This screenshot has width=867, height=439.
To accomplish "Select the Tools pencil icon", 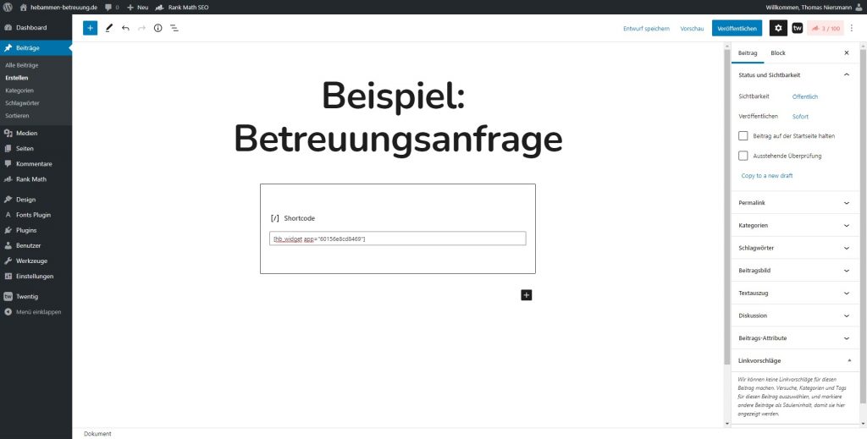I will tap(109, 28).
